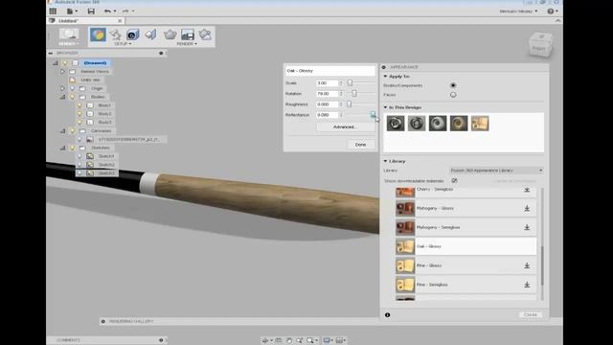
Task: Click the Rotation value stepper
Action: (341, 94)
